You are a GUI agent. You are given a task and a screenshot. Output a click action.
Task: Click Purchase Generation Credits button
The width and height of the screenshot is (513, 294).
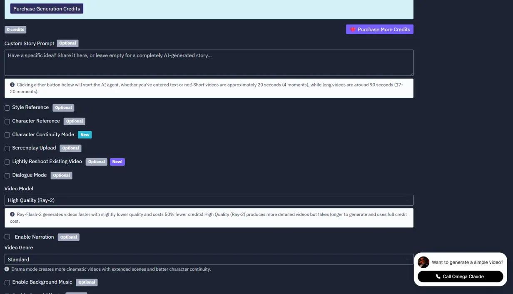[47, 9]
